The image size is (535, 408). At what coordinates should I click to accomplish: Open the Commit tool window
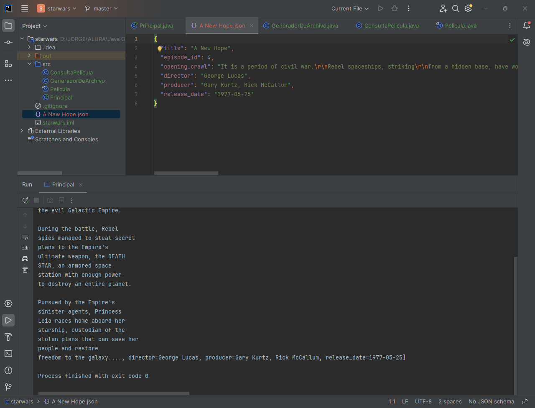coord(8,42)
